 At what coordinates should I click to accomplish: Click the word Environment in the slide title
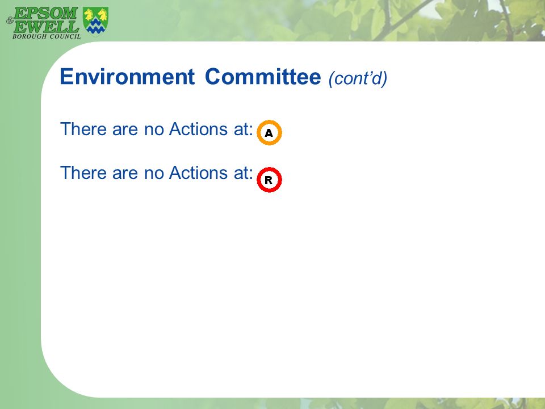[x=127, y=77]
